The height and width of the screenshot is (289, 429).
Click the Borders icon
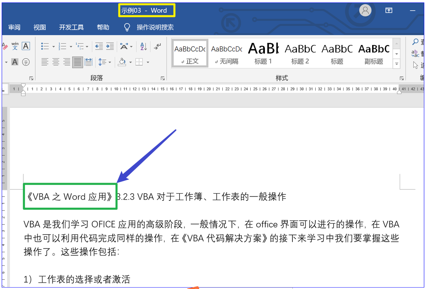[139, 62]
